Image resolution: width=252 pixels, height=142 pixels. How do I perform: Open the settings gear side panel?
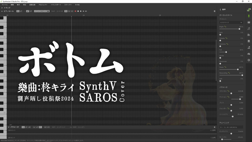tap(249, 60)
